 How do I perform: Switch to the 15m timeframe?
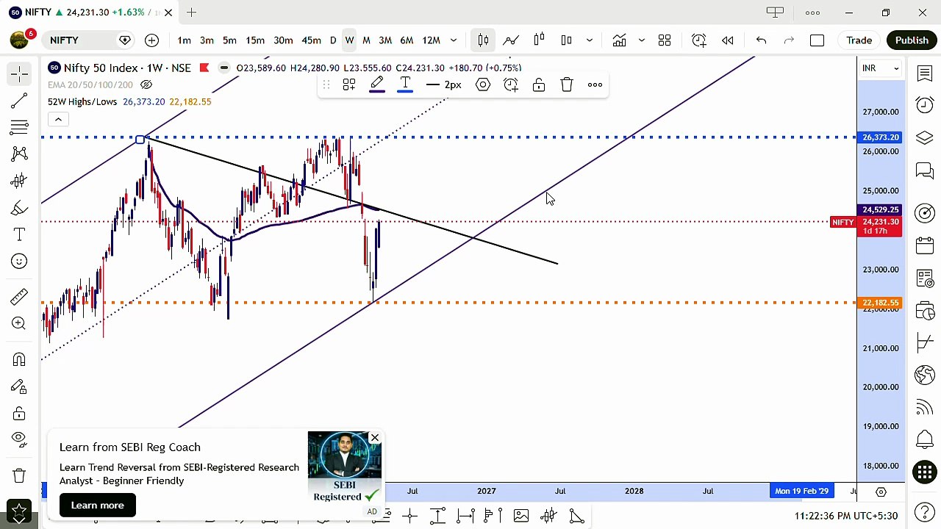[x=255, y=40]
